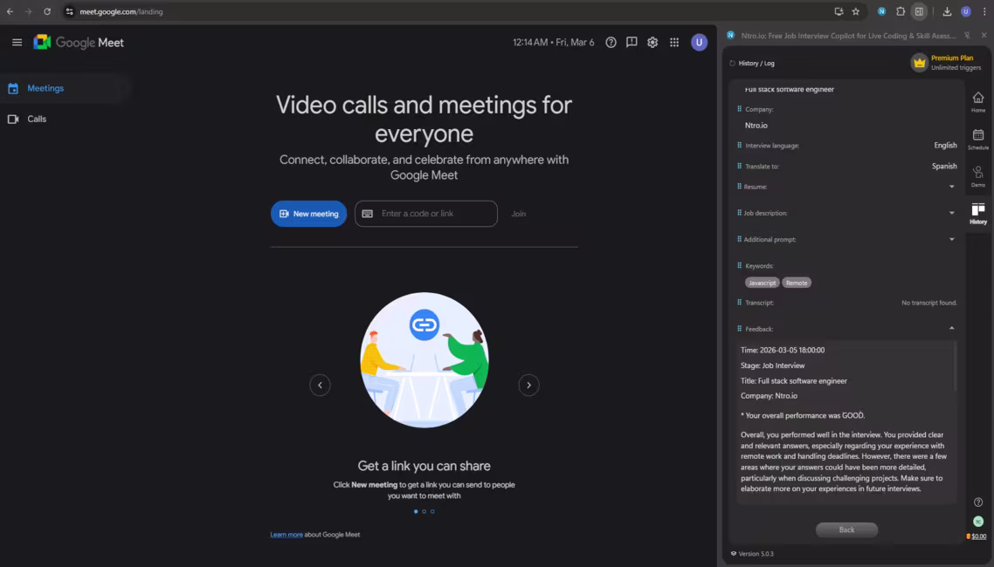This screenshot has height=567, width=994.
Task: Reload the page with the refresh icon
Action: [47, 11]
